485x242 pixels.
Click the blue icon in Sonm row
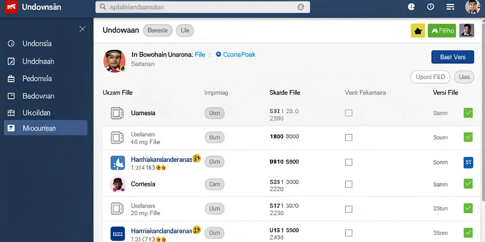[468, 163]
